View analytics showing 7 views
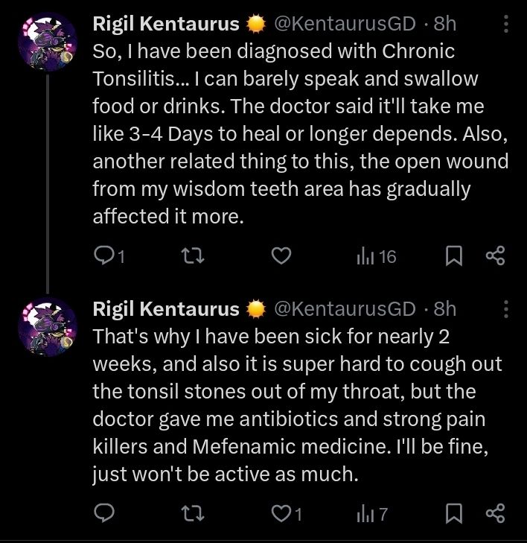 371,512
